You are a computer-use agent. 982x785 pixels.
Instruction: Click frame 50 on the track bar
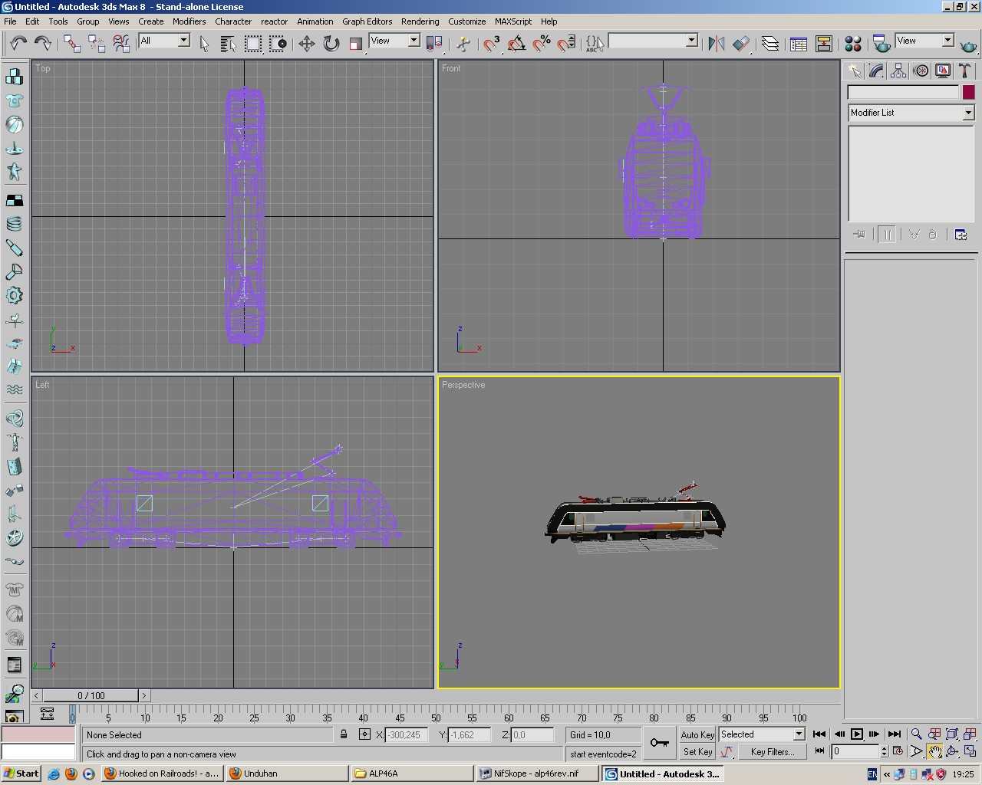click(436, 718)
